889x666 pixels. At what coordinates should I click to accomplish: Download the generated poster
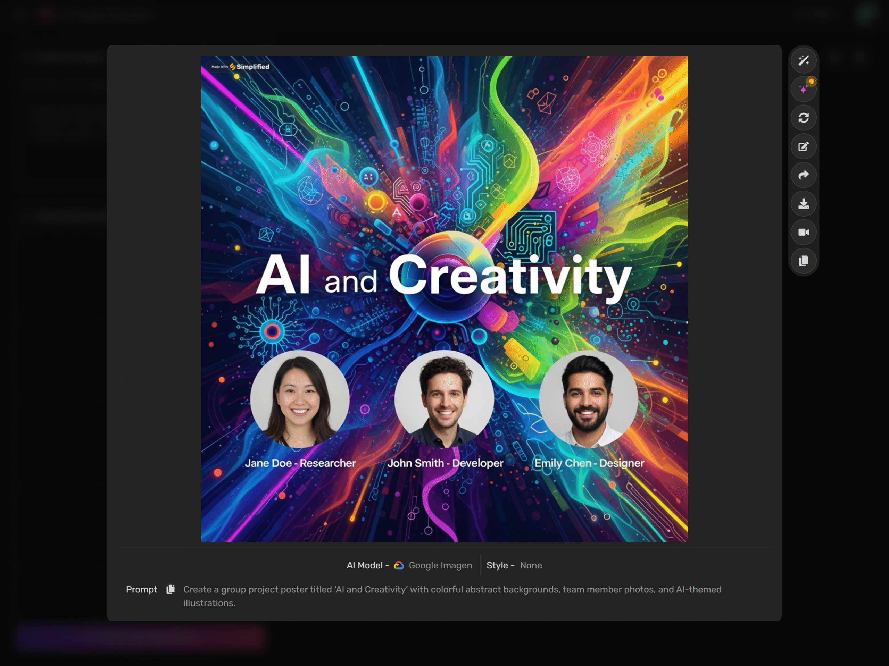(x=803, y=204)
